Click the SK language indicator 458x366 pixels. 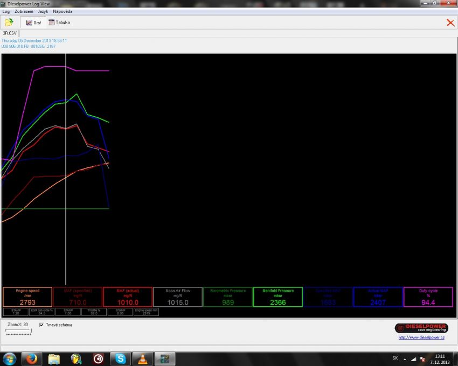tap(395, 358)
